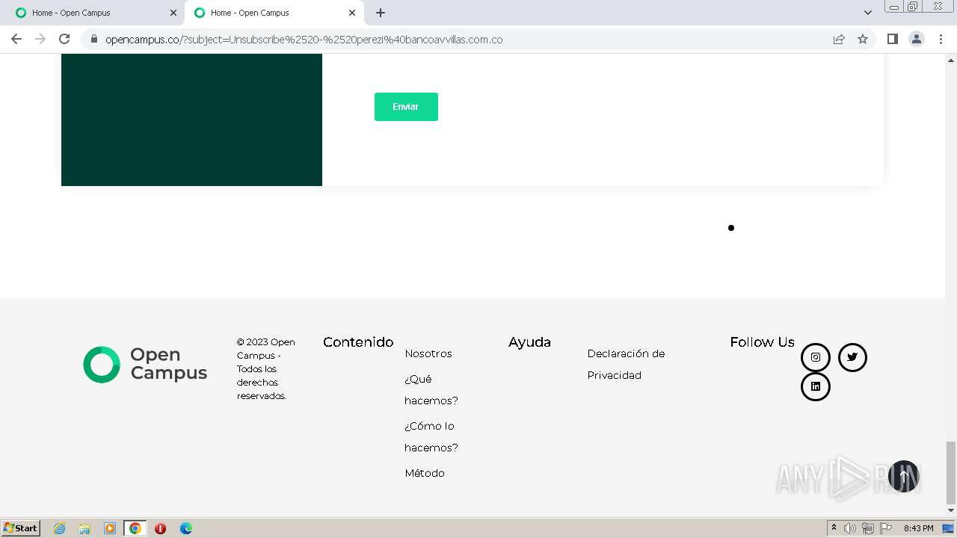Toggle the browser side panel
The height and width of the screenshot is (538, 957).
tap(892, 39)
